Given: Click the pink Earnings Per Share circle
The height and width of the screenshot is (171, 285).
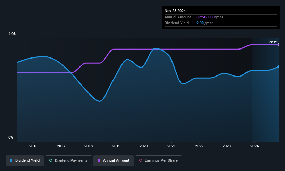Looking at the screenshot, I should (x=141, y=160).
